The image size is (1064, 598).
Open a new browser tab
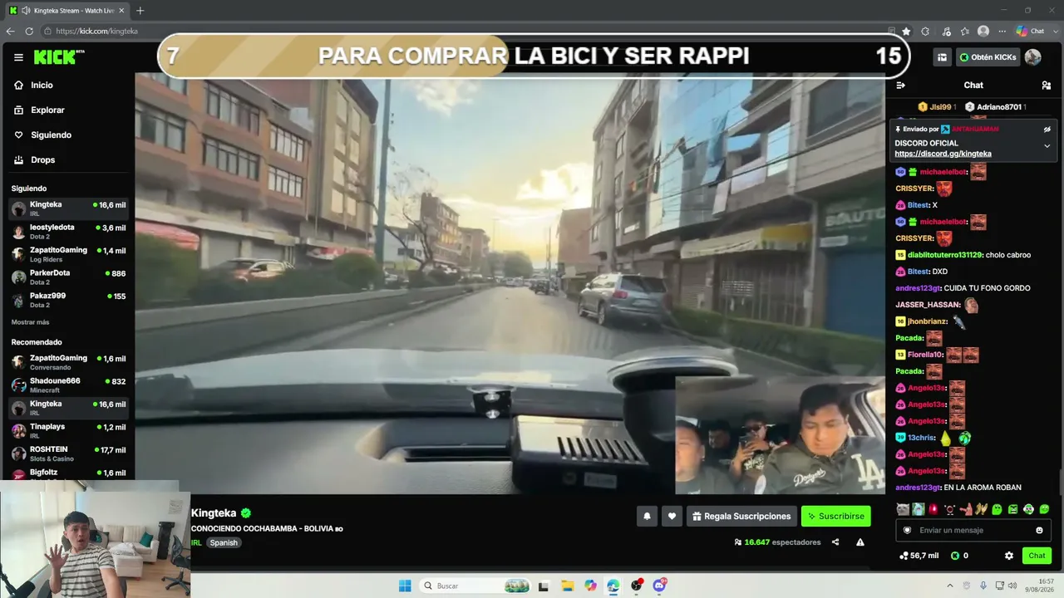(x=140, y=11)
